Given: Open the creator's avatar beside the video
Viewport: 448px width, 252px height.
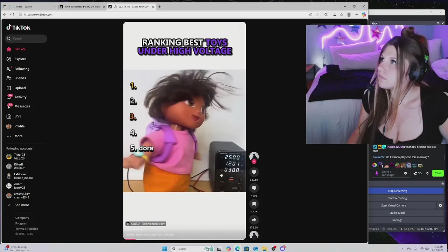Looking at the screenshot, I should pyautogui.click(x=254, y=156).
